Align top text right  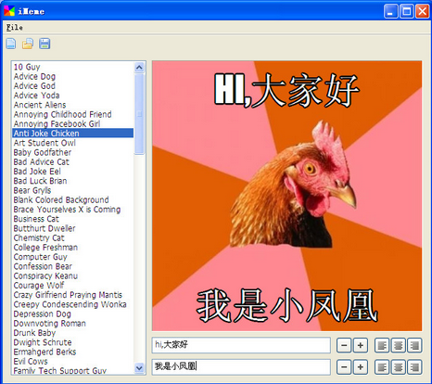click(x=414, y=345)
